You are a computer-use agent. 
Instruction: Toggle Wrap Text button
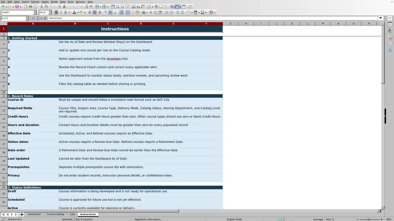pos(121,12)
